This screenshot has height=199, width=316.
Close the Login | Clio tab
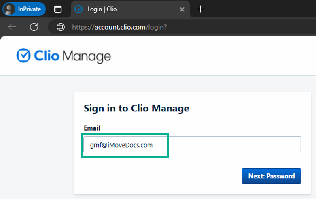click(182, 9)
